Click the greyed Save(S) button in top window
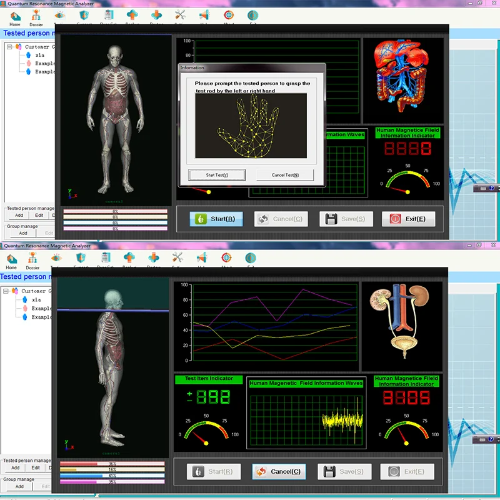The image size is (500, 500). 346,219
